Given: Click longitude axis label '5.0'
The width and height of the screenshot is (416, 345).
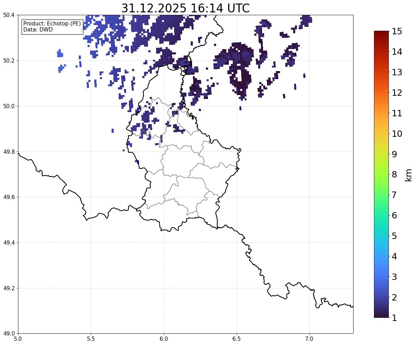Looking at the screenshot, I should [18, 339].
